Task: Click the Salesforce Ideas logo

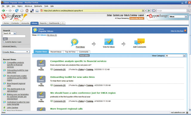Action: tap(14, 17)
